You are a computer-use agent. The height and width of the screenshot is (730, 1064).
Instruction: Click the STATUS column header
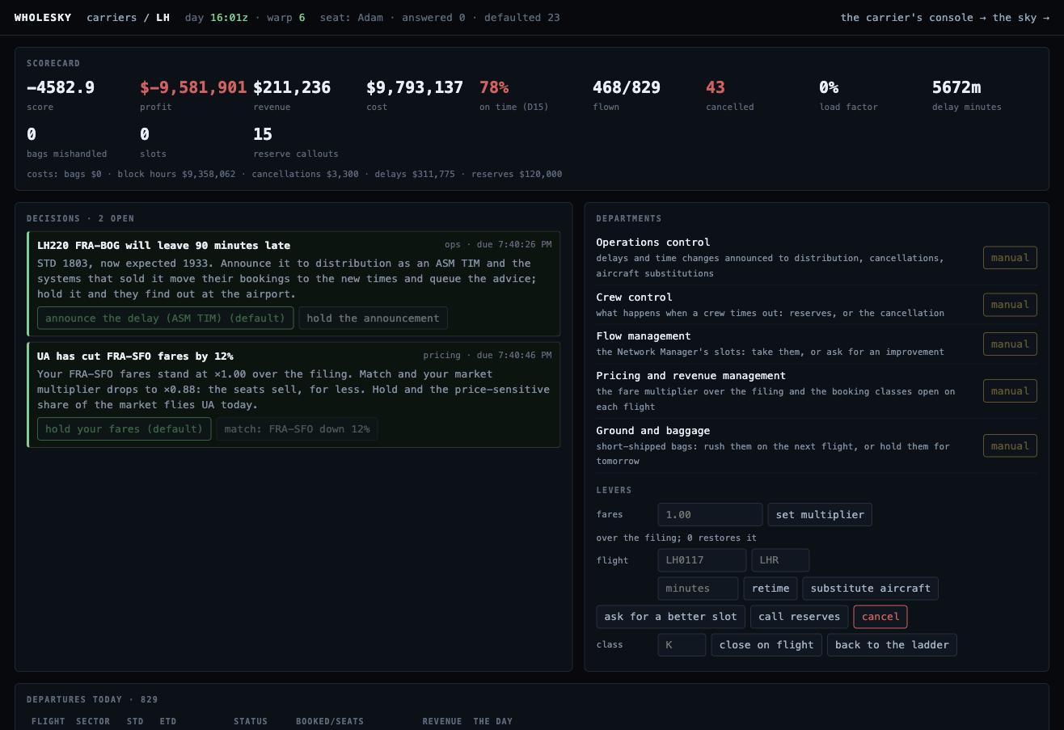(x=251, y=722)
